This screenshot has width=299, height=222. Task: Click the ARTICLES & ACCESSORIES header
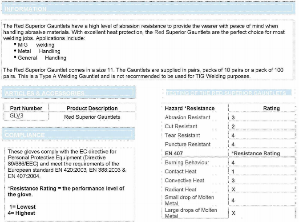tap(44, 93)
